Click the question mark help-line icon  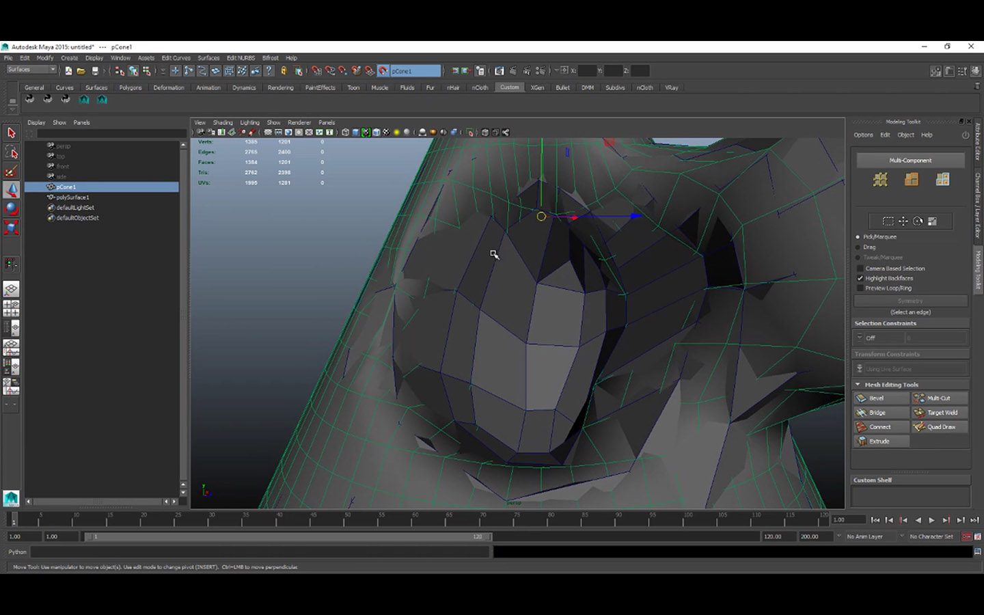pos(269,70)
